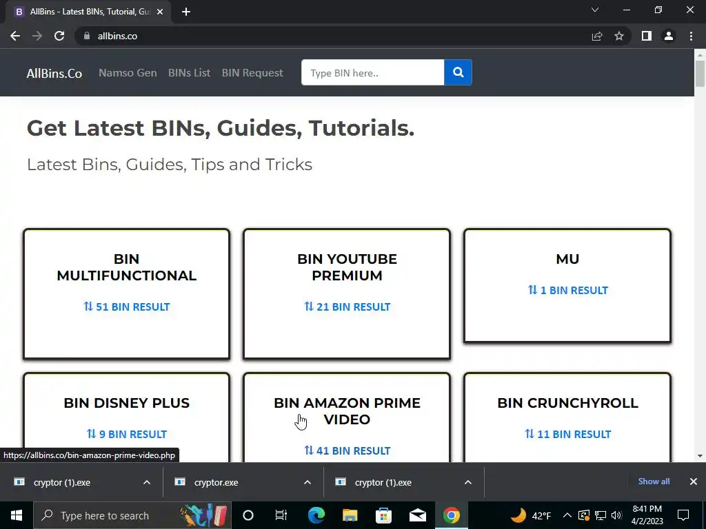Open the Namso Gen menu item

pos(128,73)
